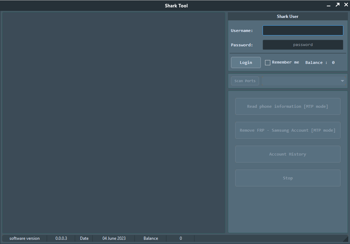Screen dimensions: 350x244
Task: Click into the Username input field
Action: pos(303,31)
